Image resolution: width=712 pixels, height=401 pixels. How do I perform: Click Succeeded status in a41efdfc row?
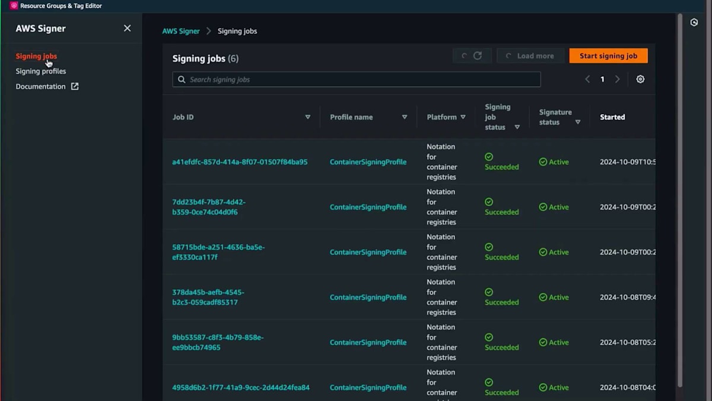[501, 162]
